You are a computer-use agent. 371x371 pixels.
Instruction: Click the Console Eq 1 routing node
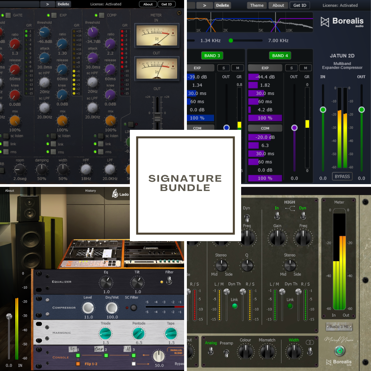coord(78,356)
